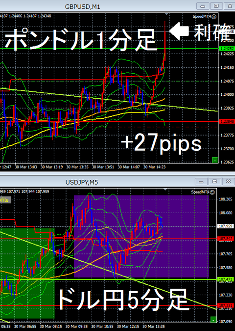Click the 30 Mar 13:51 time label in GBPUSD chart
The width and height of the screenshot is (235, 331).
tap(103, 167)
